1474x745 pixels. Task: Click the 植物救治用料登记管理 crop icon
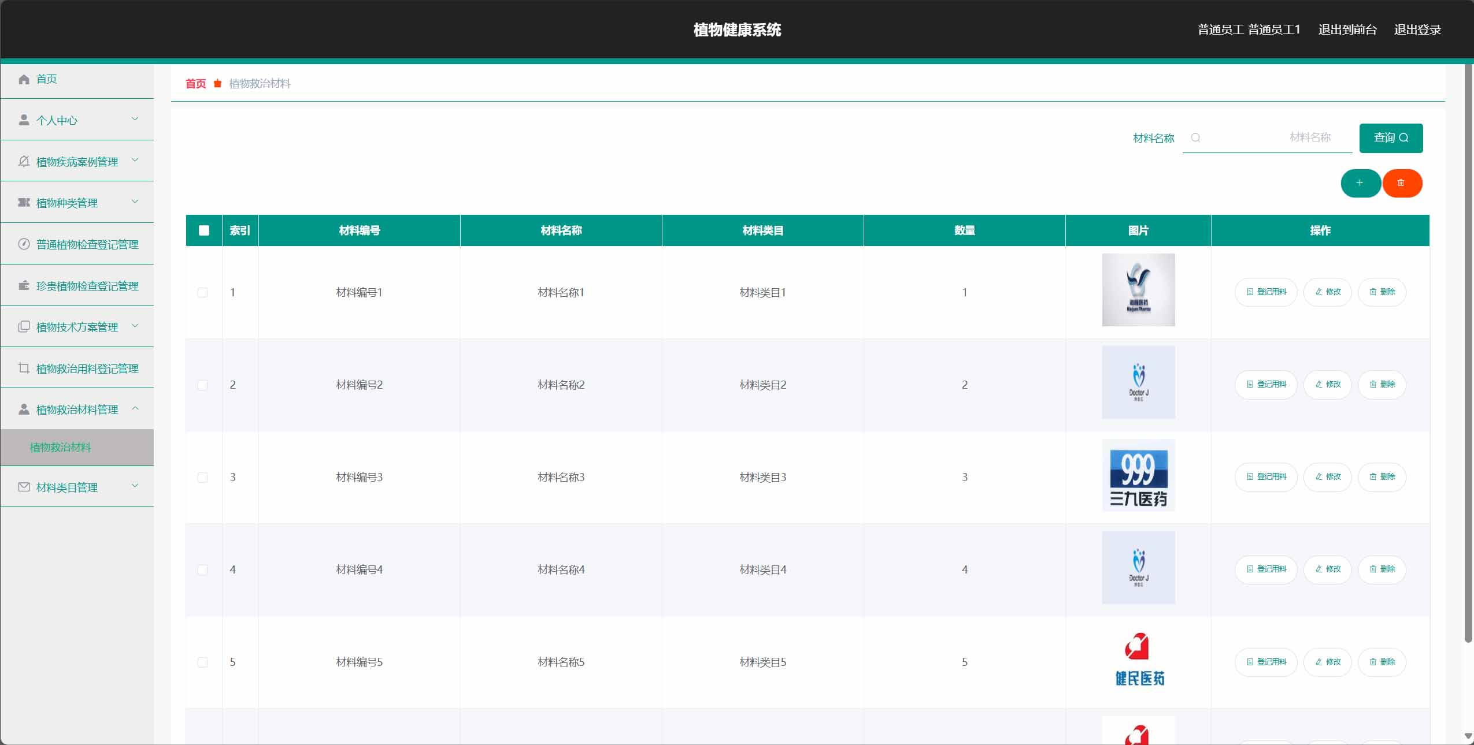point(24,368)
